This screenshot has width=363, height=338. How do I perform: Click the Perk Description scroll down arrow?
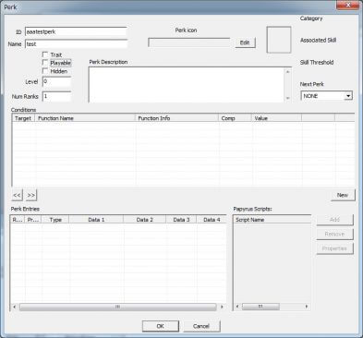tap(287, 98)
